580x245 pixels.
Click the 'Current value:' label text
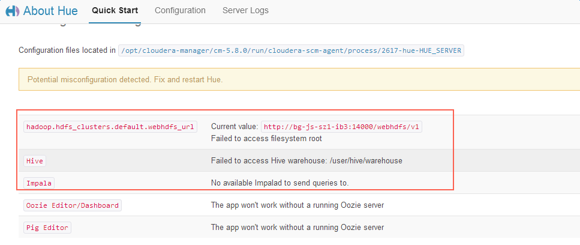235,127
